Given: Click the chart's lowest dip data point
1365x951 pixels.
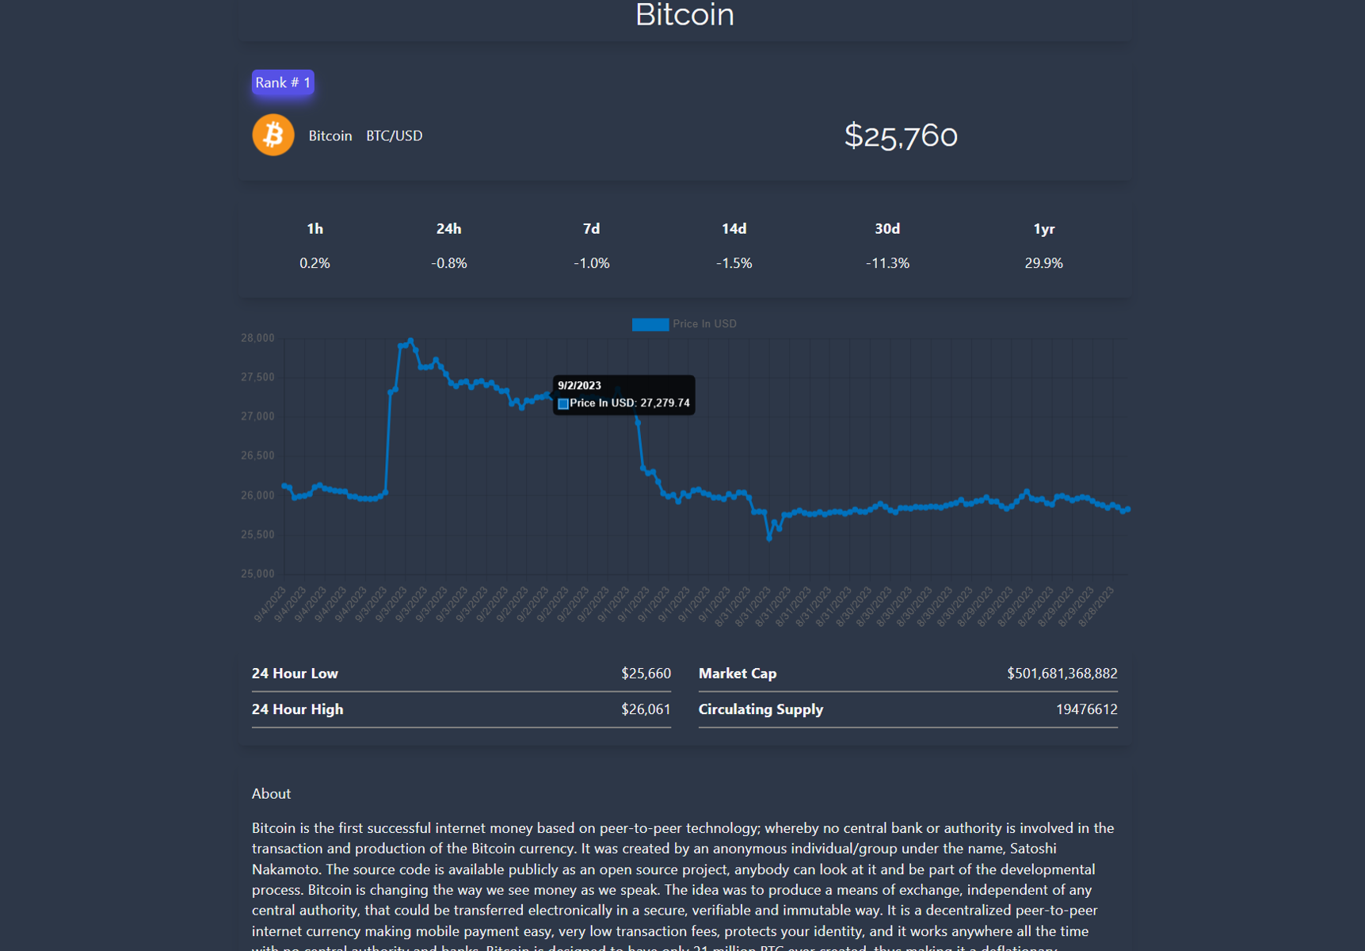Looking at the screenshot, I should click(x=769, y=538).
